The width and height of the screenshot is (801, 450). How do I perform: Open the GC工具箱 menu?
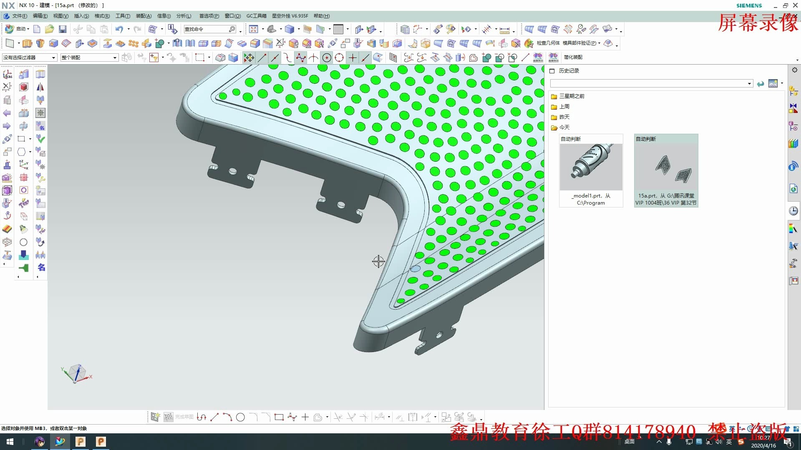[256, 16]
